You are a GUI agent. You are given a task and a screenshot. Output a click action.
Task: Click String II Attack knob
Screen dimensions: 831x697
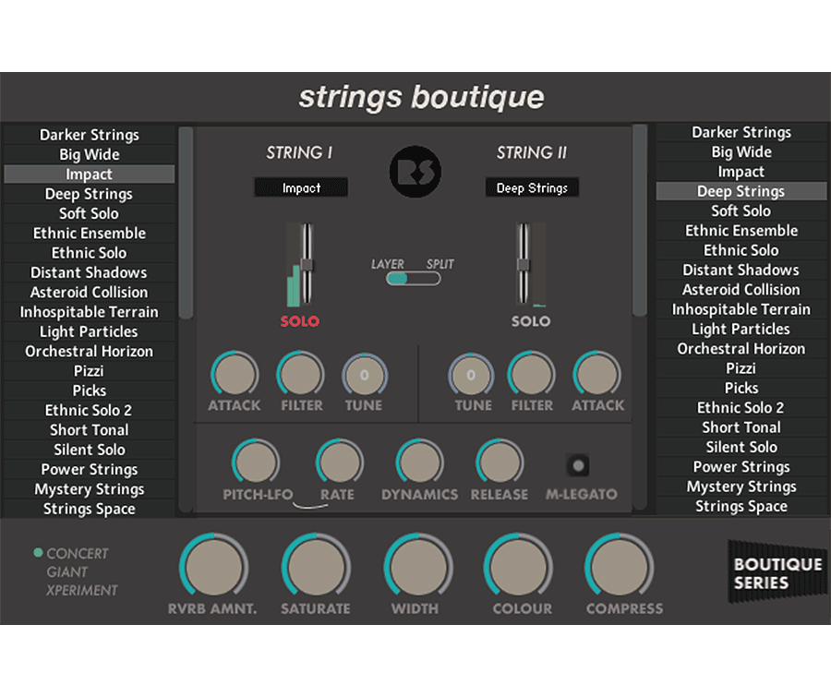point(597,374)
